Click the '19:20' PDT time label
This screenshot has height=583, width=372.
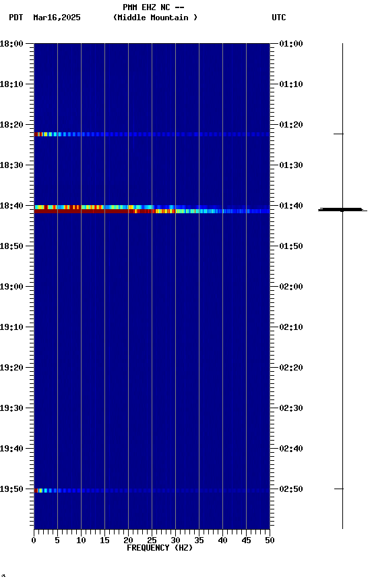11,368
